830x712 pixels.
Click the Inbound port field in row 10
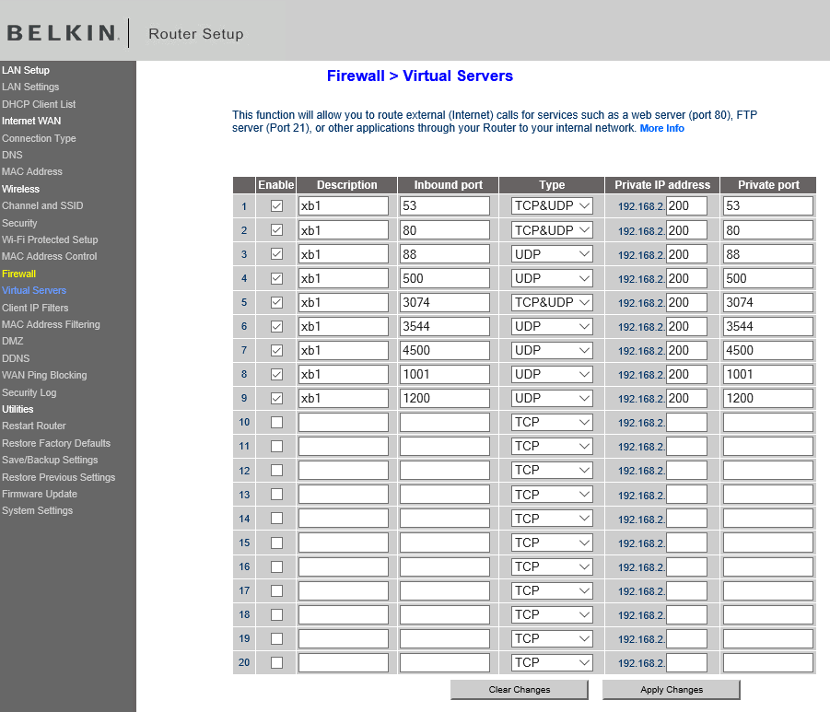pos(444,422)
